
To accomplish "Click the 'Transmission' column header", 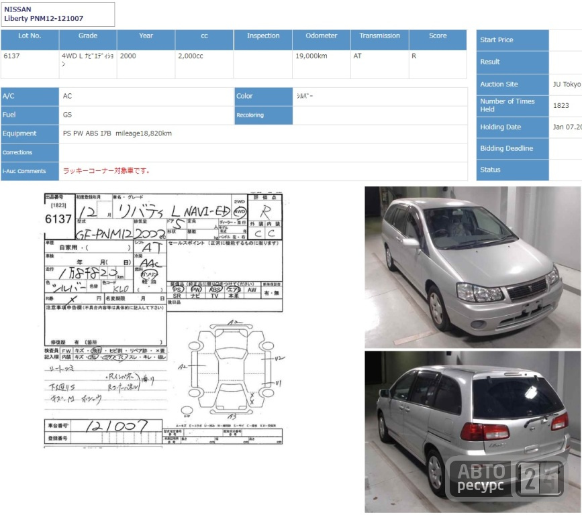I will [x=380, y=40].
